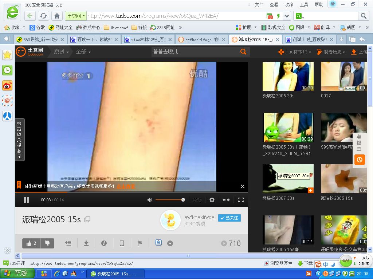Screen dimensions: 373x279
Task: Open the 工具 menu
Action: pyautogui.click(x=304, y=4)
